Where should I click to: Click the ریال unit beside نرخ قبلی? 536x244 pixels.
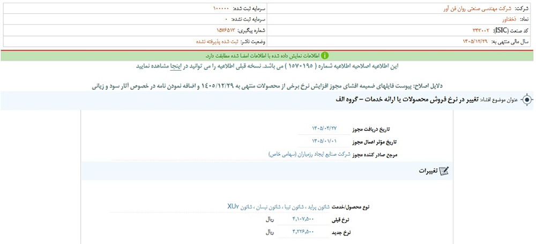[270, 220]
